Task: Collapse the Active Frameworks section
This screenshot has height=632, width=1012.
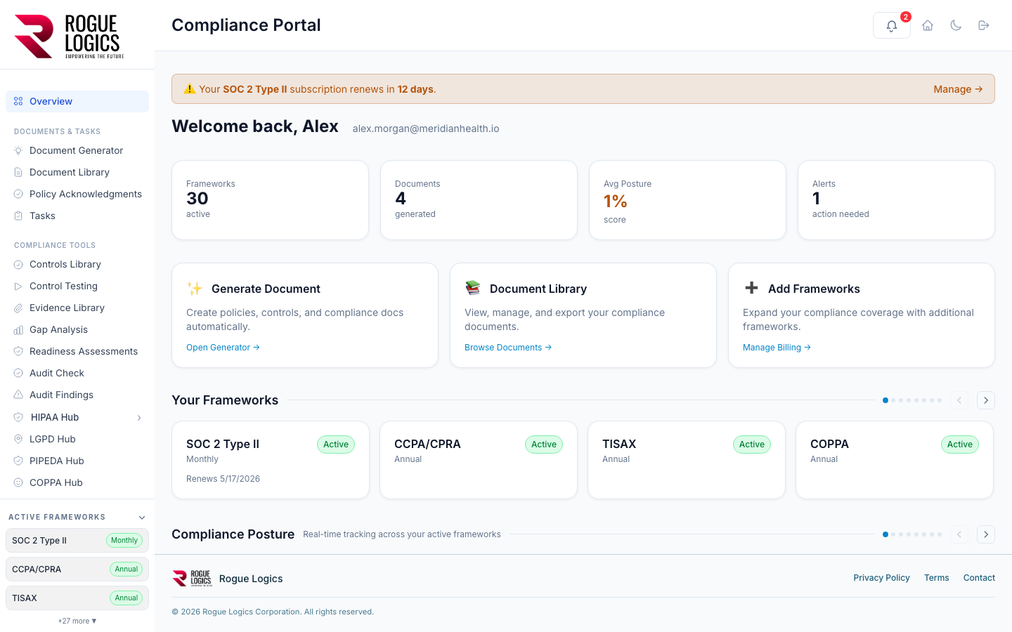Action: (142, 518)
